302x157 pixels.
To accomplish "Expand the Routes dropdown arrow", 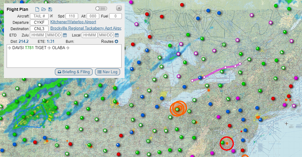I will (116, 41).
